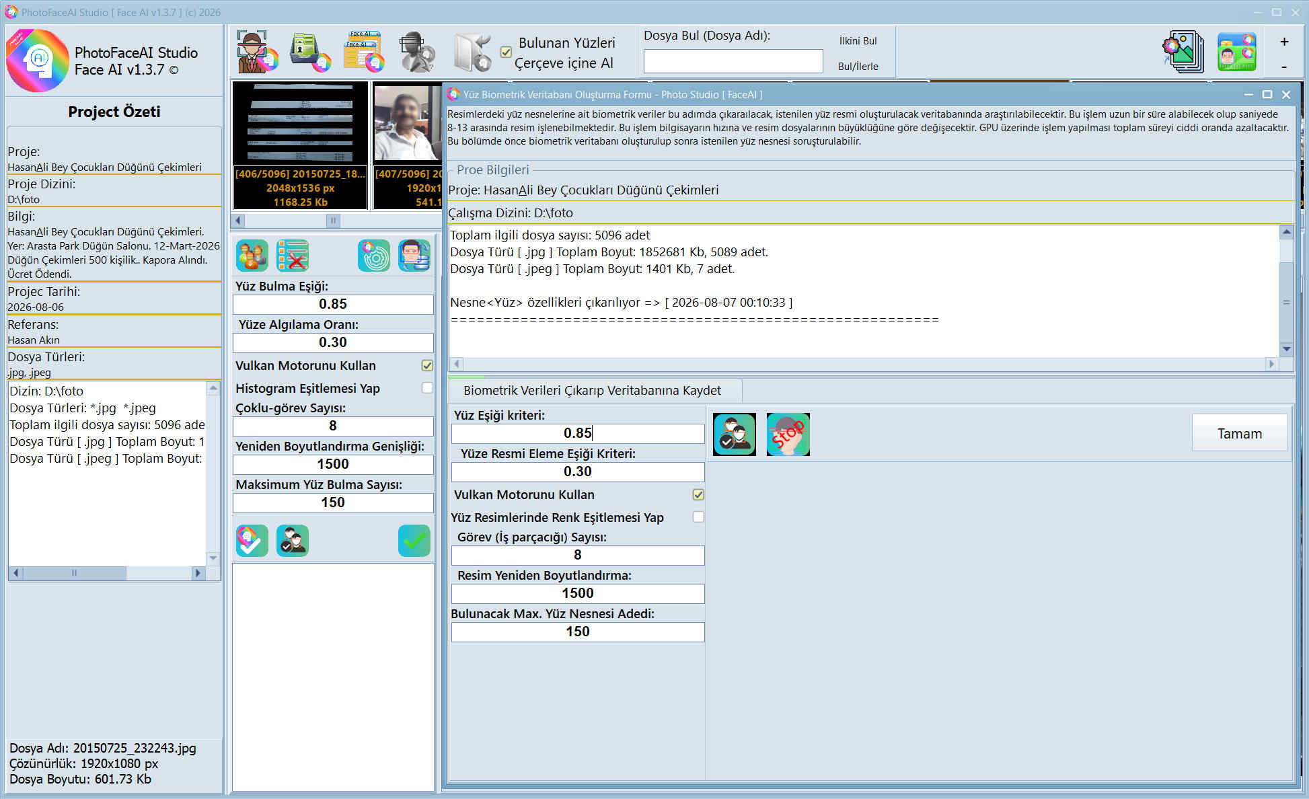Start biometric extraction with faces icon in dialog
Image resolution: width=1309 pixels, height=799 pixels.
pyautogui.click(x=735, y=434)
